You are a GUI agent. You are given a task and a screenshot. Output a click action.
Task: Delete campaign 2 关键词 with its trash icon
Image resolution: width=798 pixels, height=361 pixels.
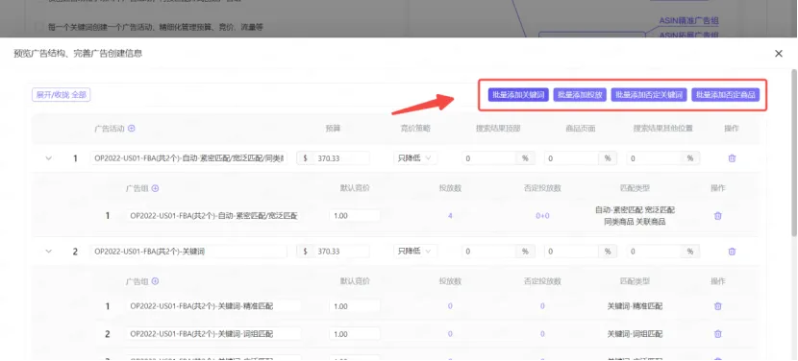(x=732, y=252)
